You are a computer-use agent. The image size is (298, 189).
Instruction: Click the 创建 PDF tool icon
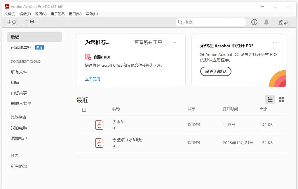pyautogui.click(x=88, y=57)
